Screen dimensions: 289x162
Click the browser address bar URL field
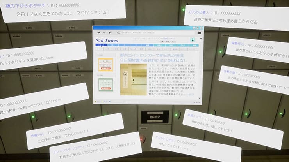[x=159, y=33]
